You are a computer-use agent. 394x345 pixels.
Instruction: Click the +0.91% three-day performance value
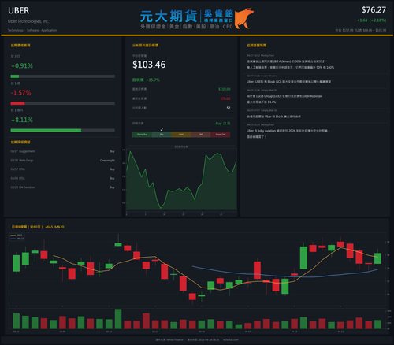22,65
